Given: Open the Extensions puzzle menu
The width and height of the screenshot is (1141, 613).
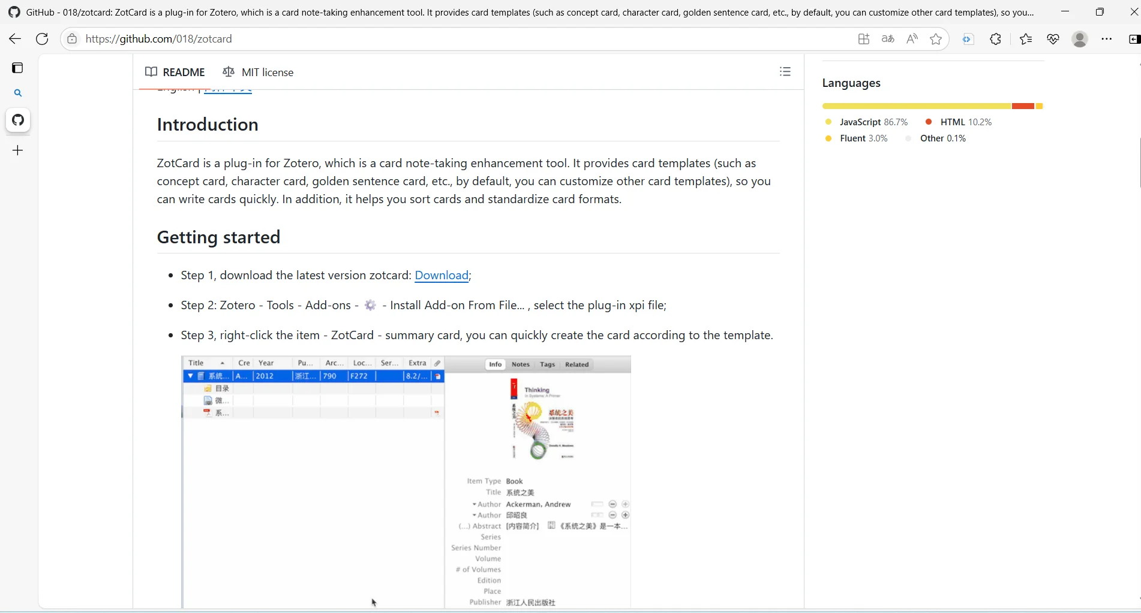Looking at the screenshot, I should coord(995,39).
